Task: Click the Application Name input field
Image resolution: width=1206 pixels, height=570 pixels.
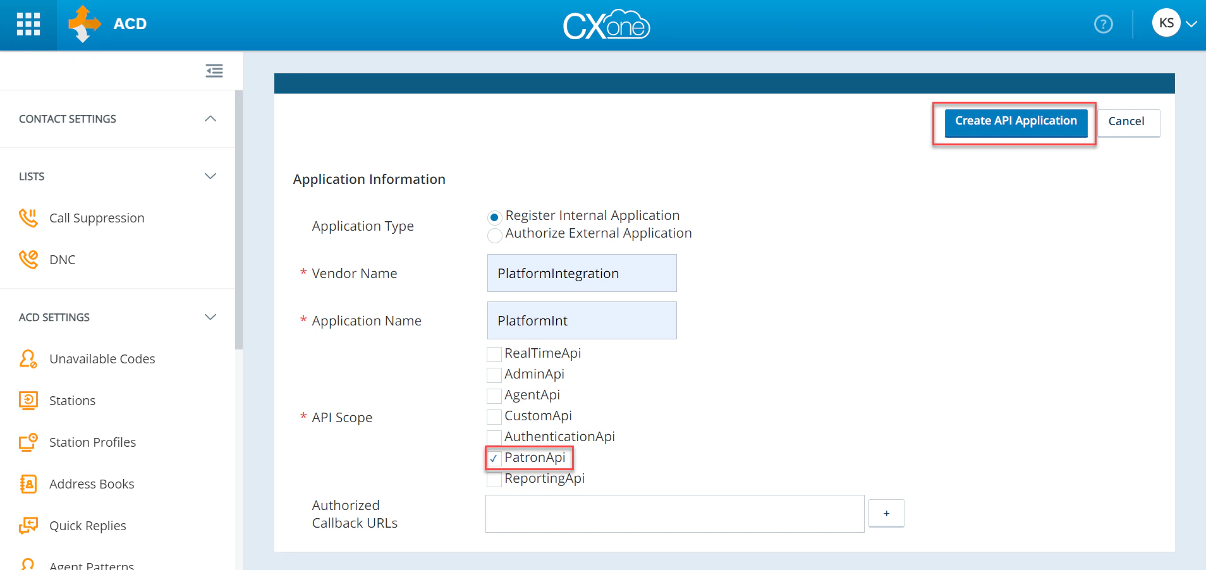Action: [582, 320]
